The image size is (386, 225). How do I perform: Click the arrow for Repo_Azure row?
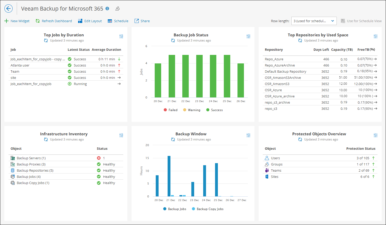click(375, 59)
